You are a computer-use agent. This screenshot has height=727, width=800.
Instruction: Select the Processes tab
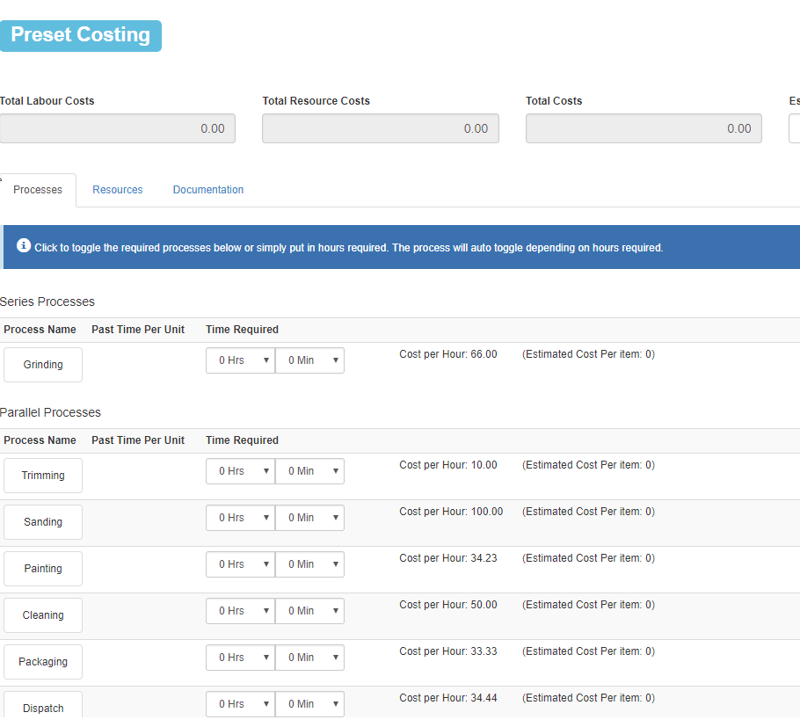(x=38, y=190)
